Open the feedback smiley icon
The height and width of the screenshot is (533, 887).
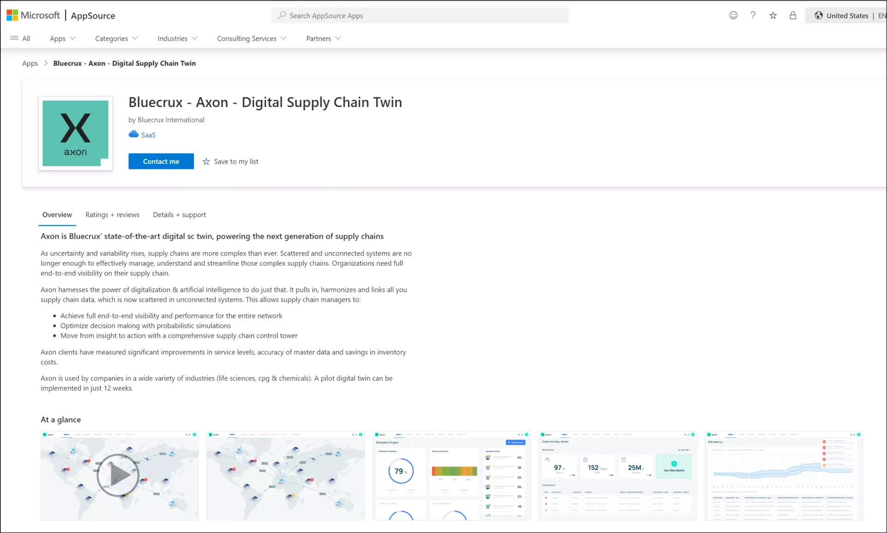(x=733, y=15)
